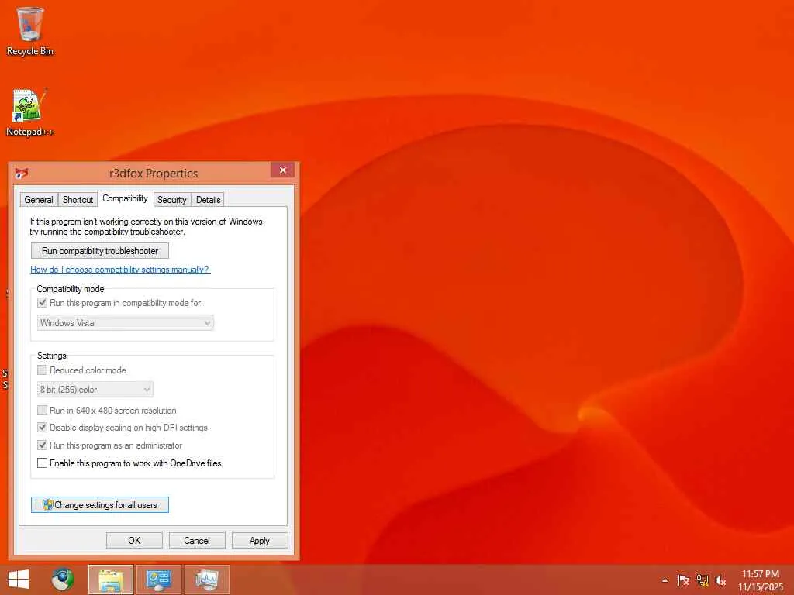Viewport: 794px width, 595px height.
Task: Open the Details tab
Action: pos(208,200)
